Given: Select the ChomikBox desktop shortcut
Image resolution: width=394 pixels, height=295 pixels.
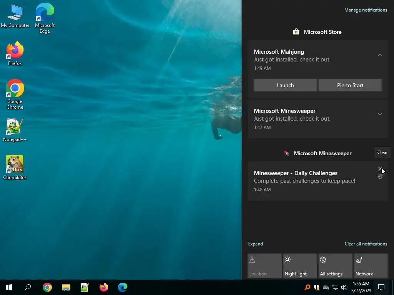Looking at the screenshot, I should pos(15,167).
